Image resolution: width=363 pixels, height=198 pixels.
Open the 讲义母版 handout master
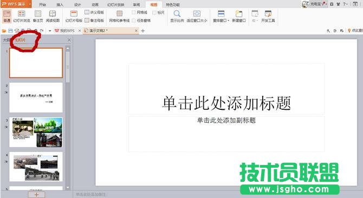click(x=94, y=12)
